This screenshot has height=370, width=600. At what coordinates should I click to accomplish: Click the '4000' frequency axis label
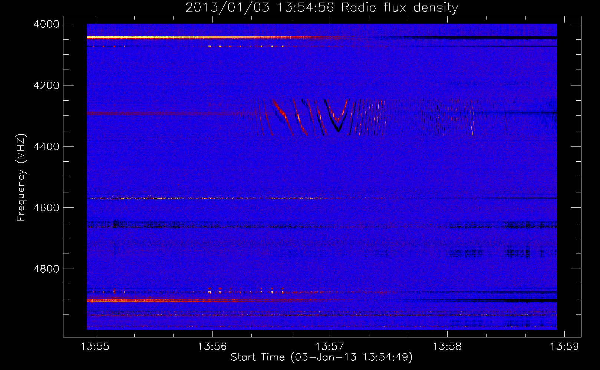coord(46,24)
